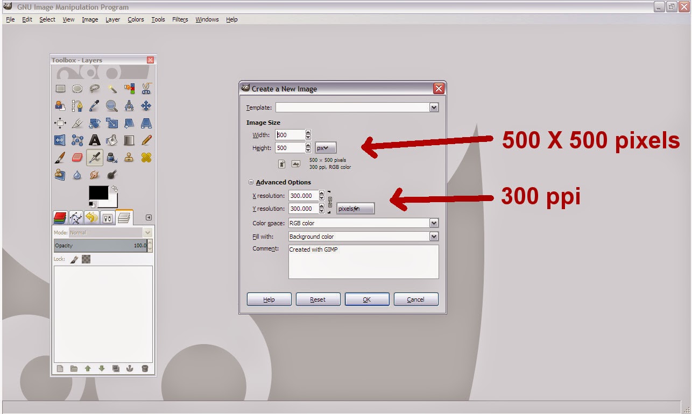Select the Smudge finger tool

click(95, 175)
